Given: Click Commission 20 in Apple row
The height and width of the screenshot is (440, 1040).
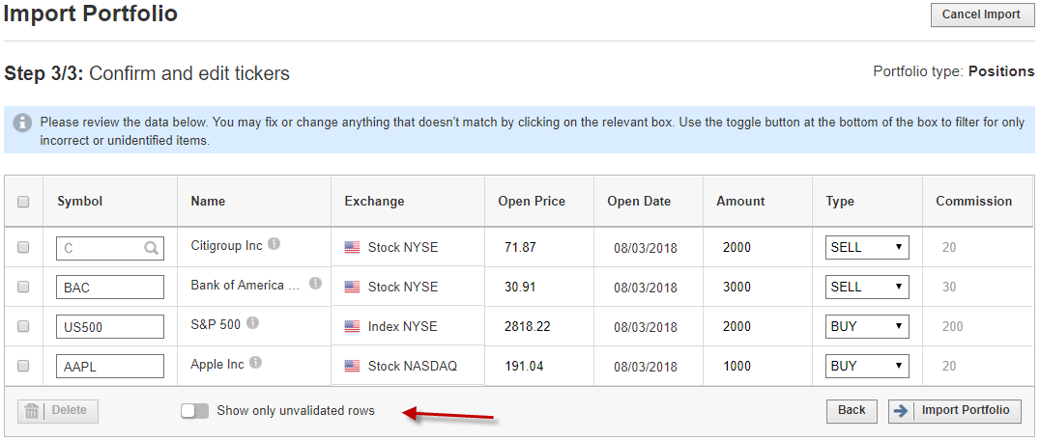Looking at the screenshot, I should click(x=949, y=366).
